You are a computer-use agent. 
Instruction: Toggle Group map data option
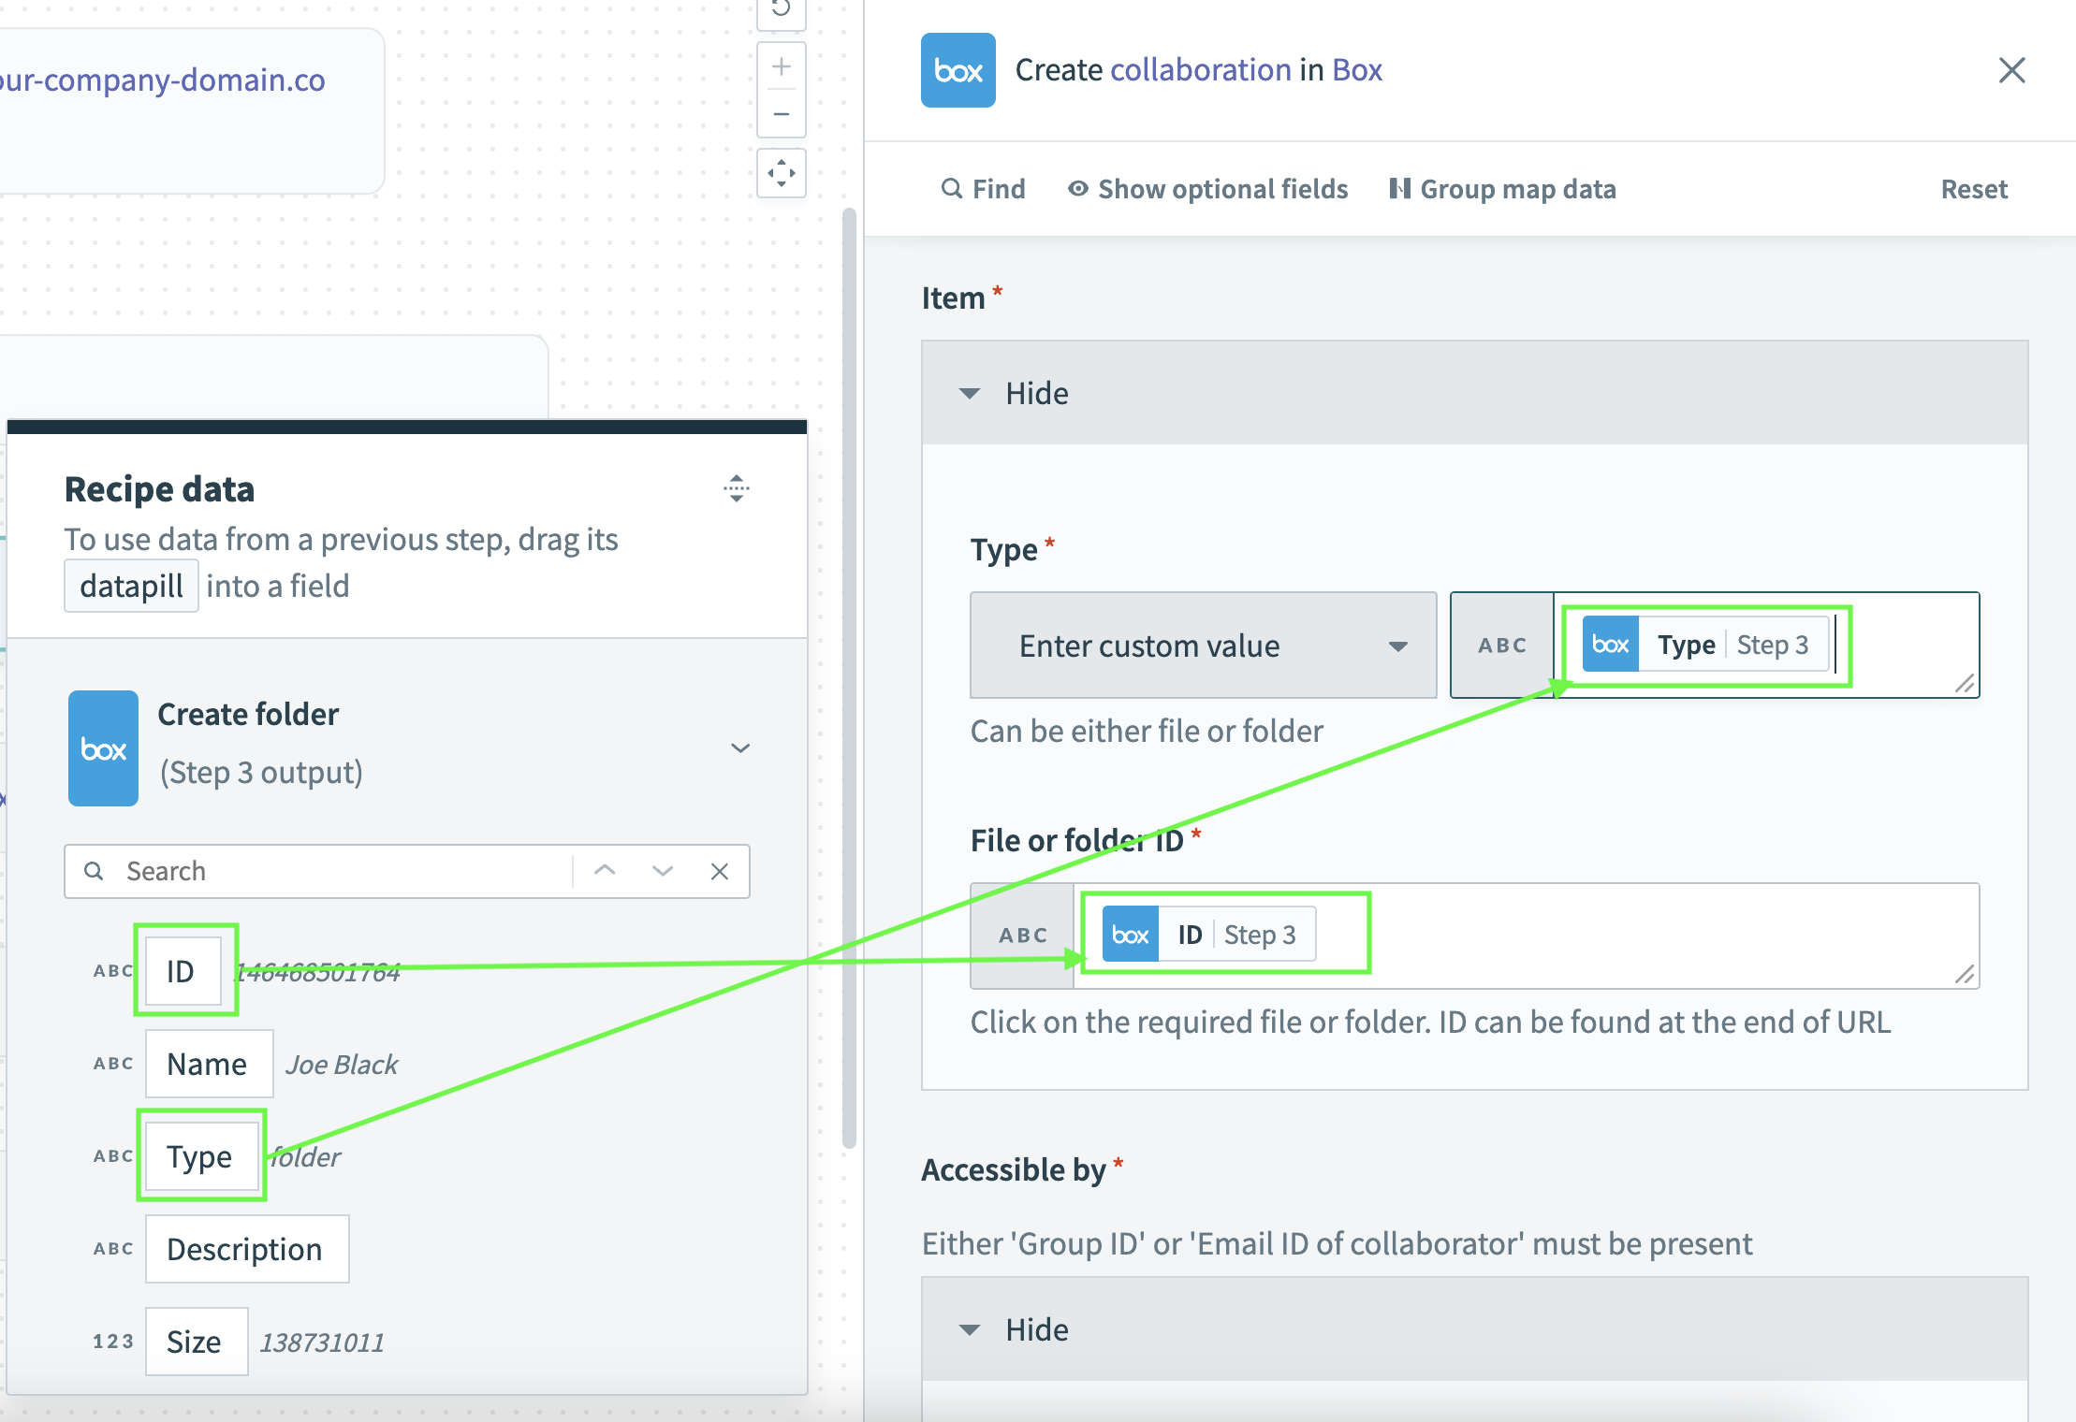pos(1502,189)
